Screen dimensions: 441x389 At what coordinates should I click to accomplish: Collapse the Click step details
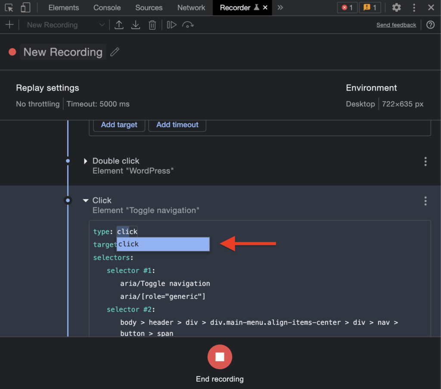pos(85,200)
